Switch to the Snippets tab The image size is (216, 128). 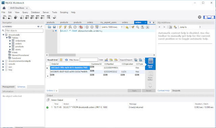coord(176,91)
